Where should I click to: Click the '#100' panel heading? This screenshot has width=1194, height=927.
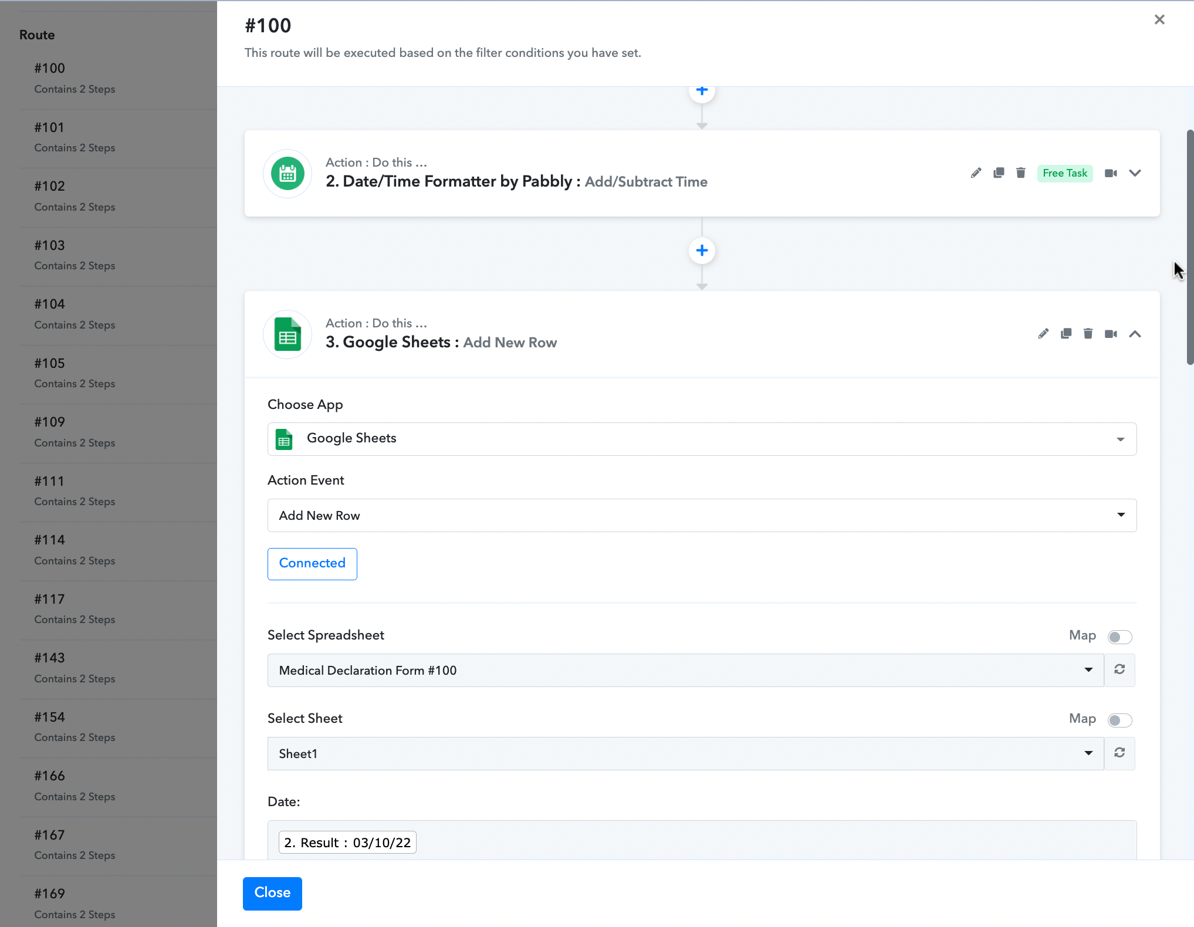268,26
